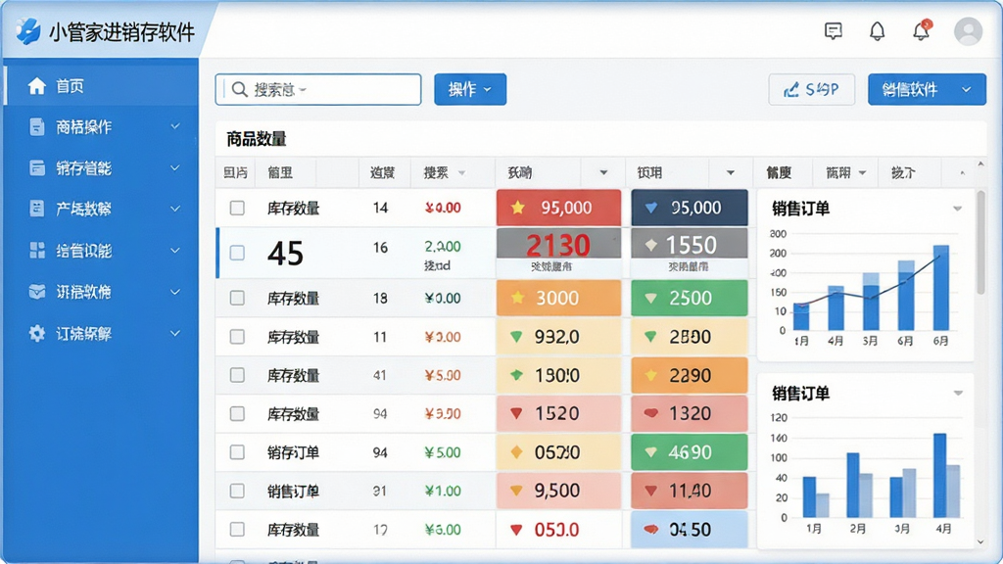Screen dimensions: 1003x564
Task: Click the red 11.40 cell
Action: tap(689, 491)
